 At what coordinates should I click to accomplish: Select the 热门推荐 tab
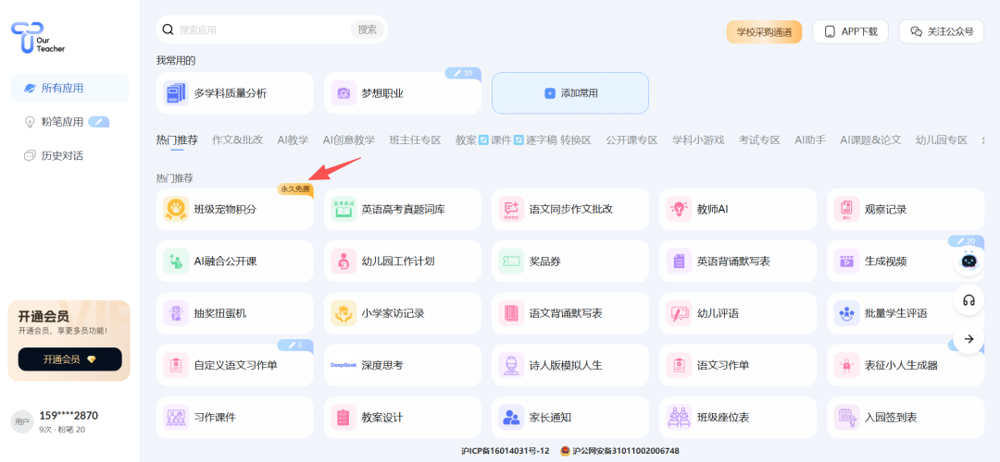[x=177, y=140]
